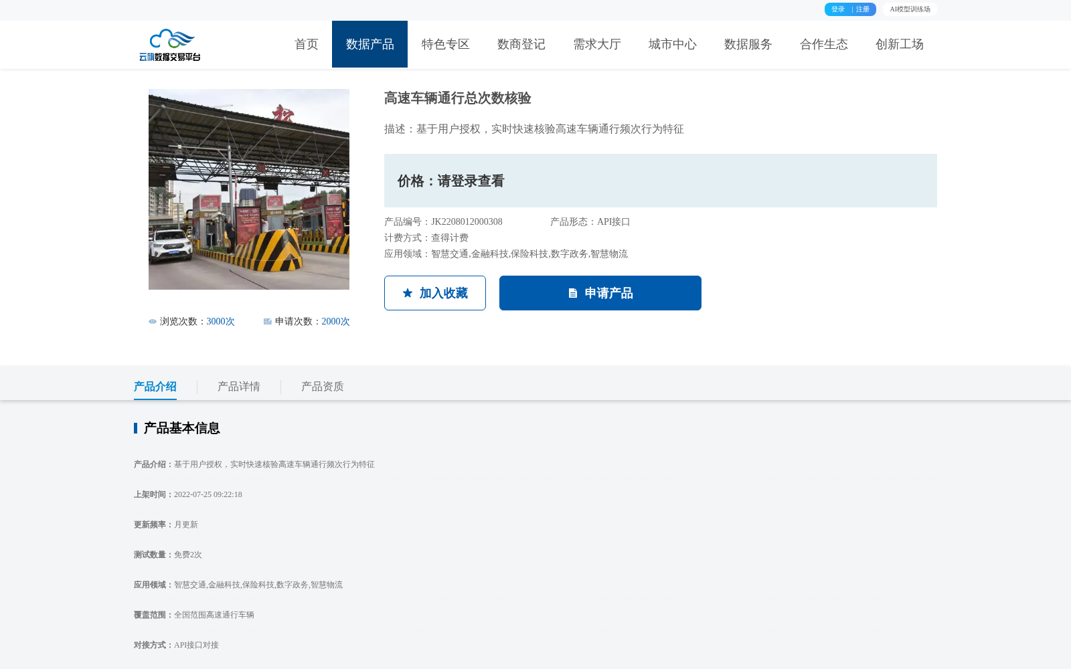1071x669 pixels.
Task: Click the description line starting with 描述
Action: 534,129
